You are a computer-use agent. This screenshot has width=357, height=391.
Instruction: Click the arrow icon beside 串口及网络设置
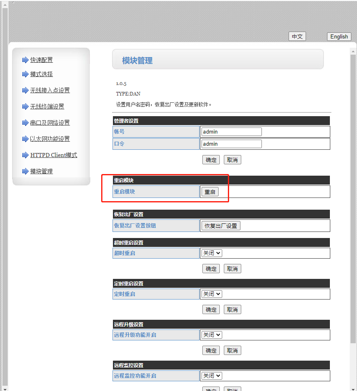click(x=25, y=123)
